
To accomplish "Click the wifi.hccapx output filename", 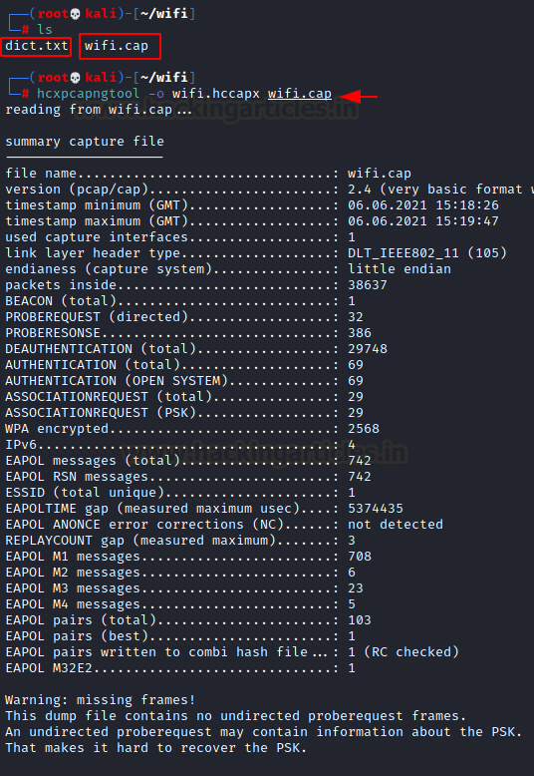I will click(215, 94).
